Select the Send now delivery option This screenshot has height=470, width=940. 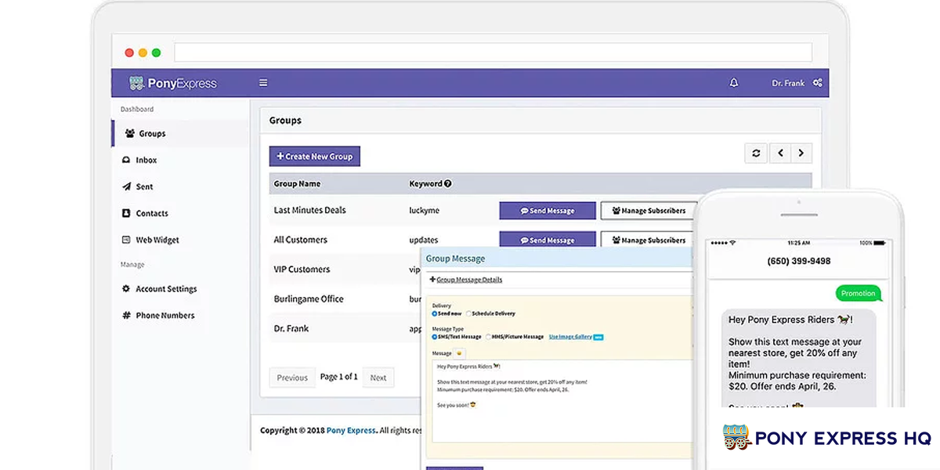[435, 313]
